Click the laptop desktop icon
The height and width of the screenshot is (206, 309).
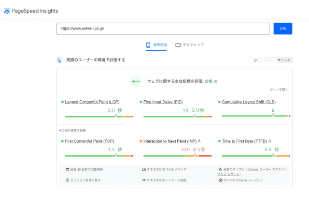click(178, 45)
